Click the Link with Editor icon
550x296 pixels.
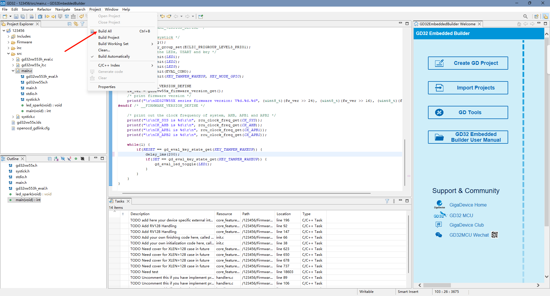point(76,24)
